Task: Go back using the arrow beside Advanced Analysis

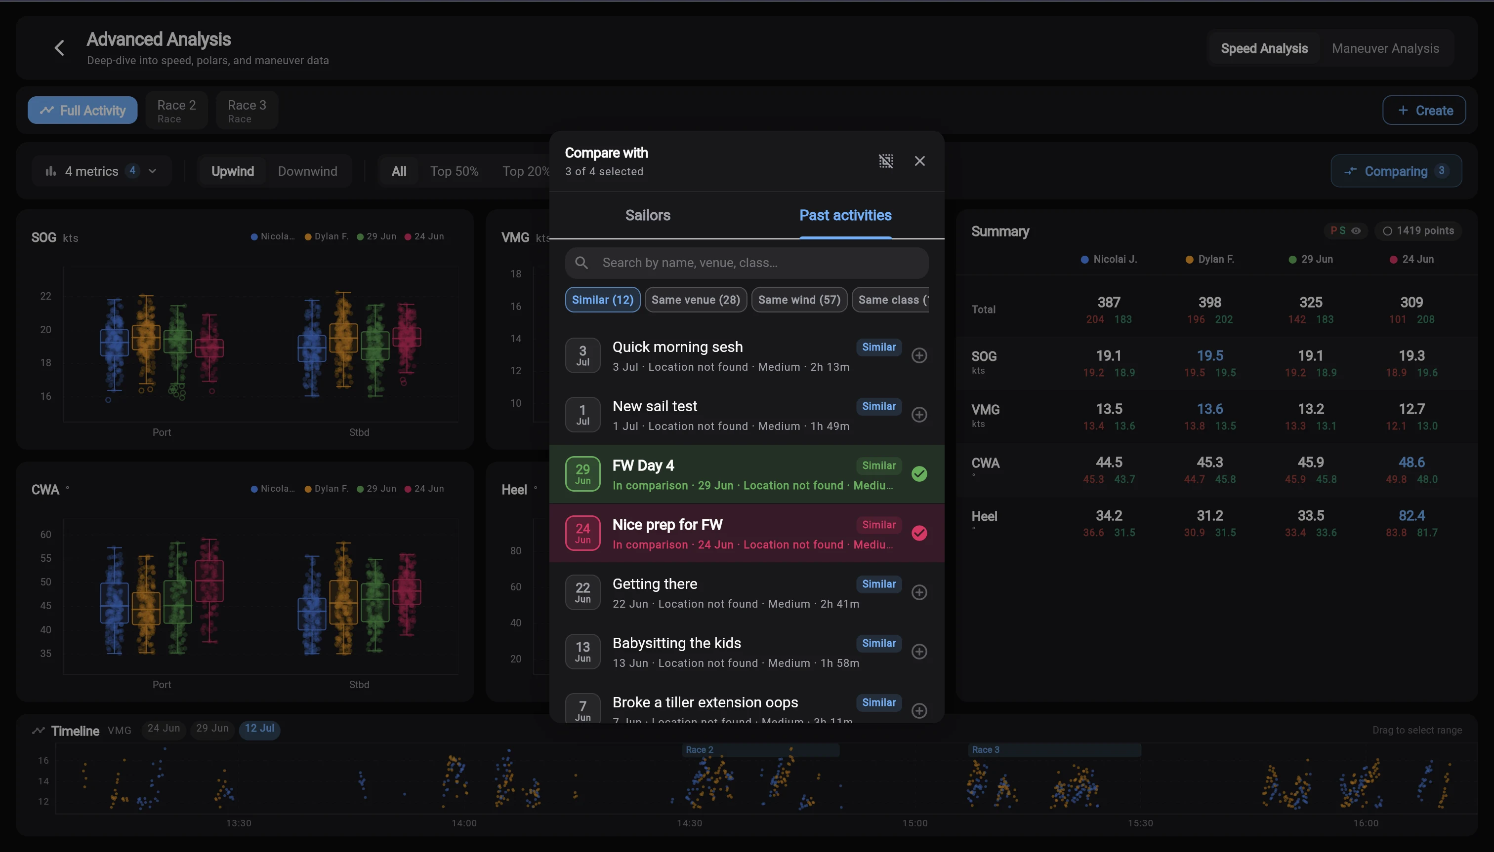Action: 59,48
